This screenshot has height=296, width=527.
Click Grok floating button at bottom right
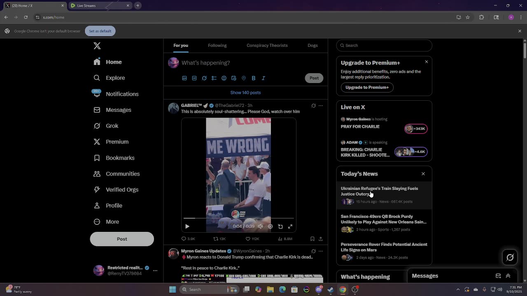tap(510, 257)
